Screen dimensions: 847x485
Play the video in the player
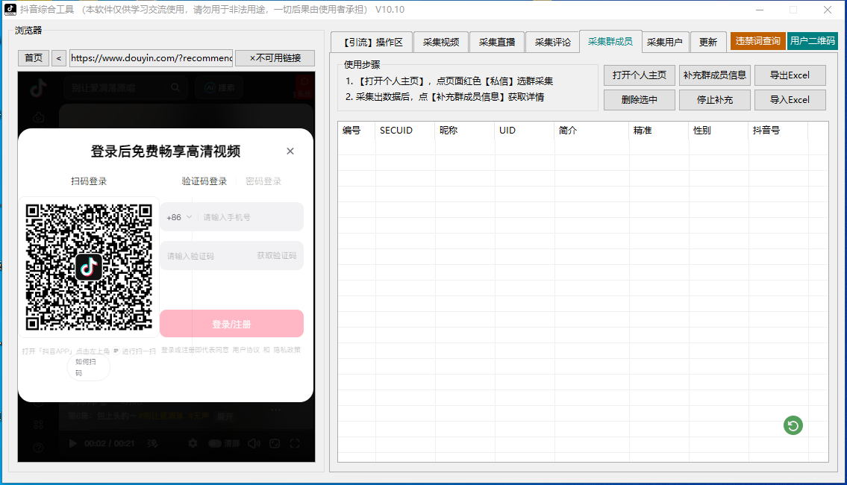pyautogui.click(x=72, y=443)
